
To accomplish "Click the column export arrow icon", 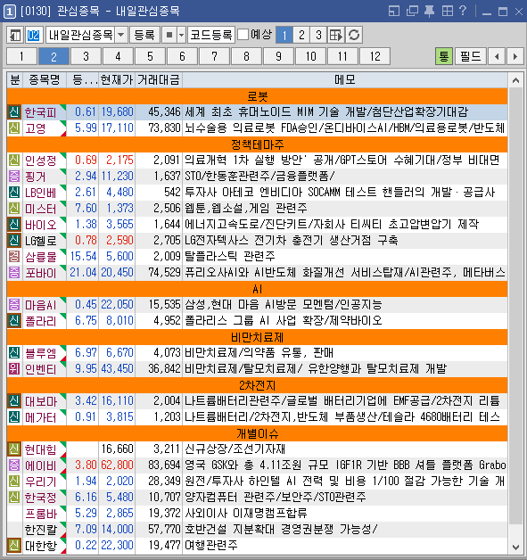I will pos(336,35).
